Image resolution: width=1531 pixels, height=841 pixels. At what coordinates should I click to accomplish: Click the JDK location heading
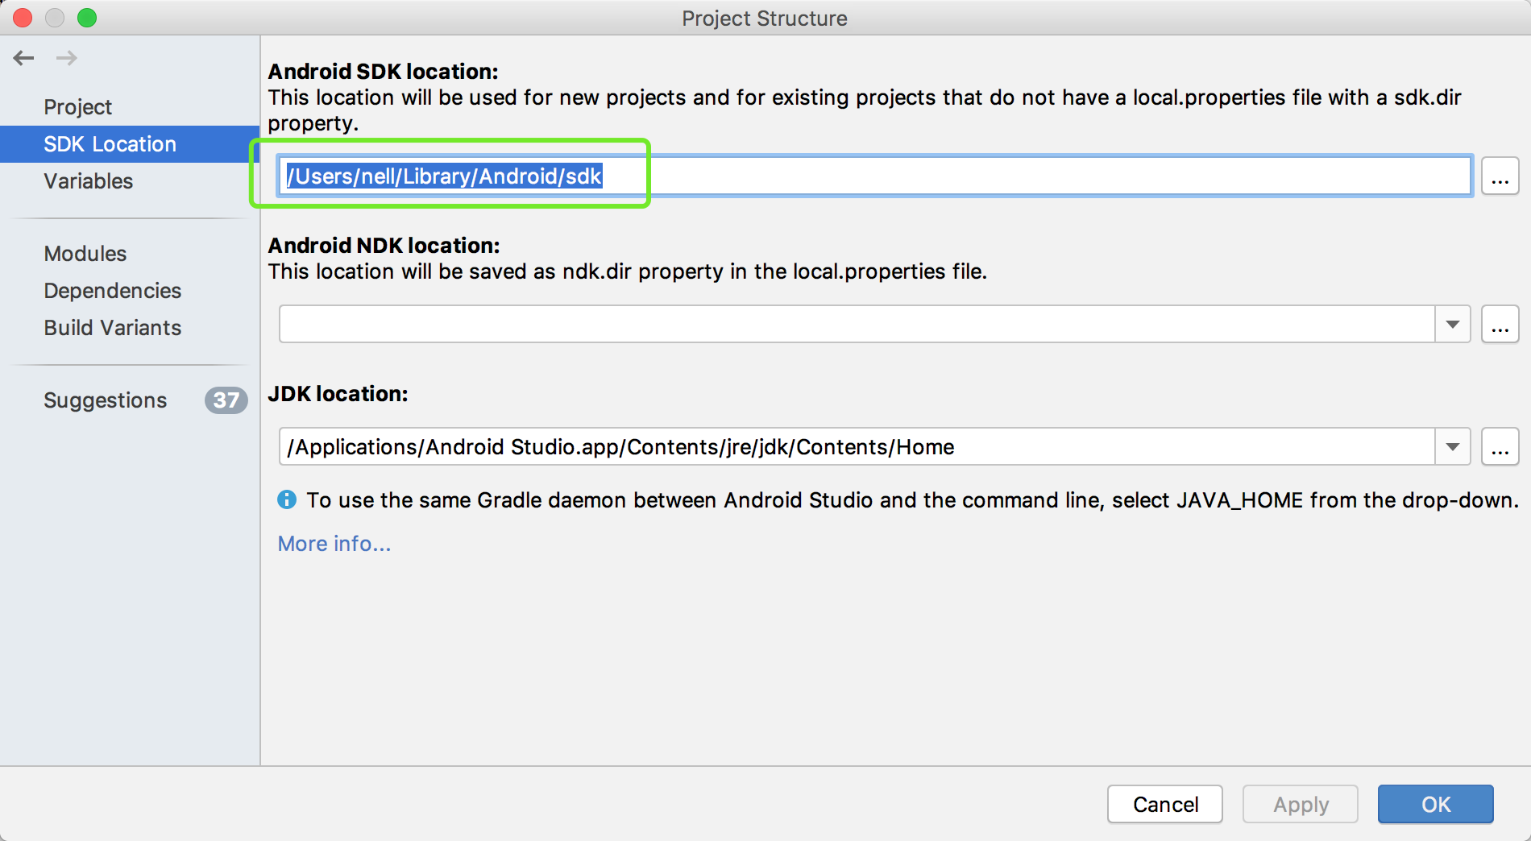coord(338,394)
